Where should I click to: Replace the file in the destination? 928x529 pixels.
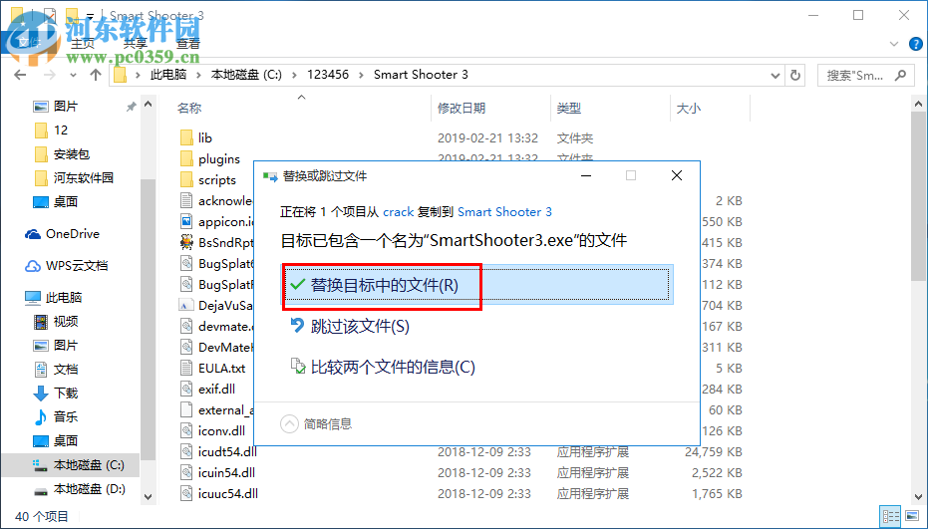click(x=476, y=285)
